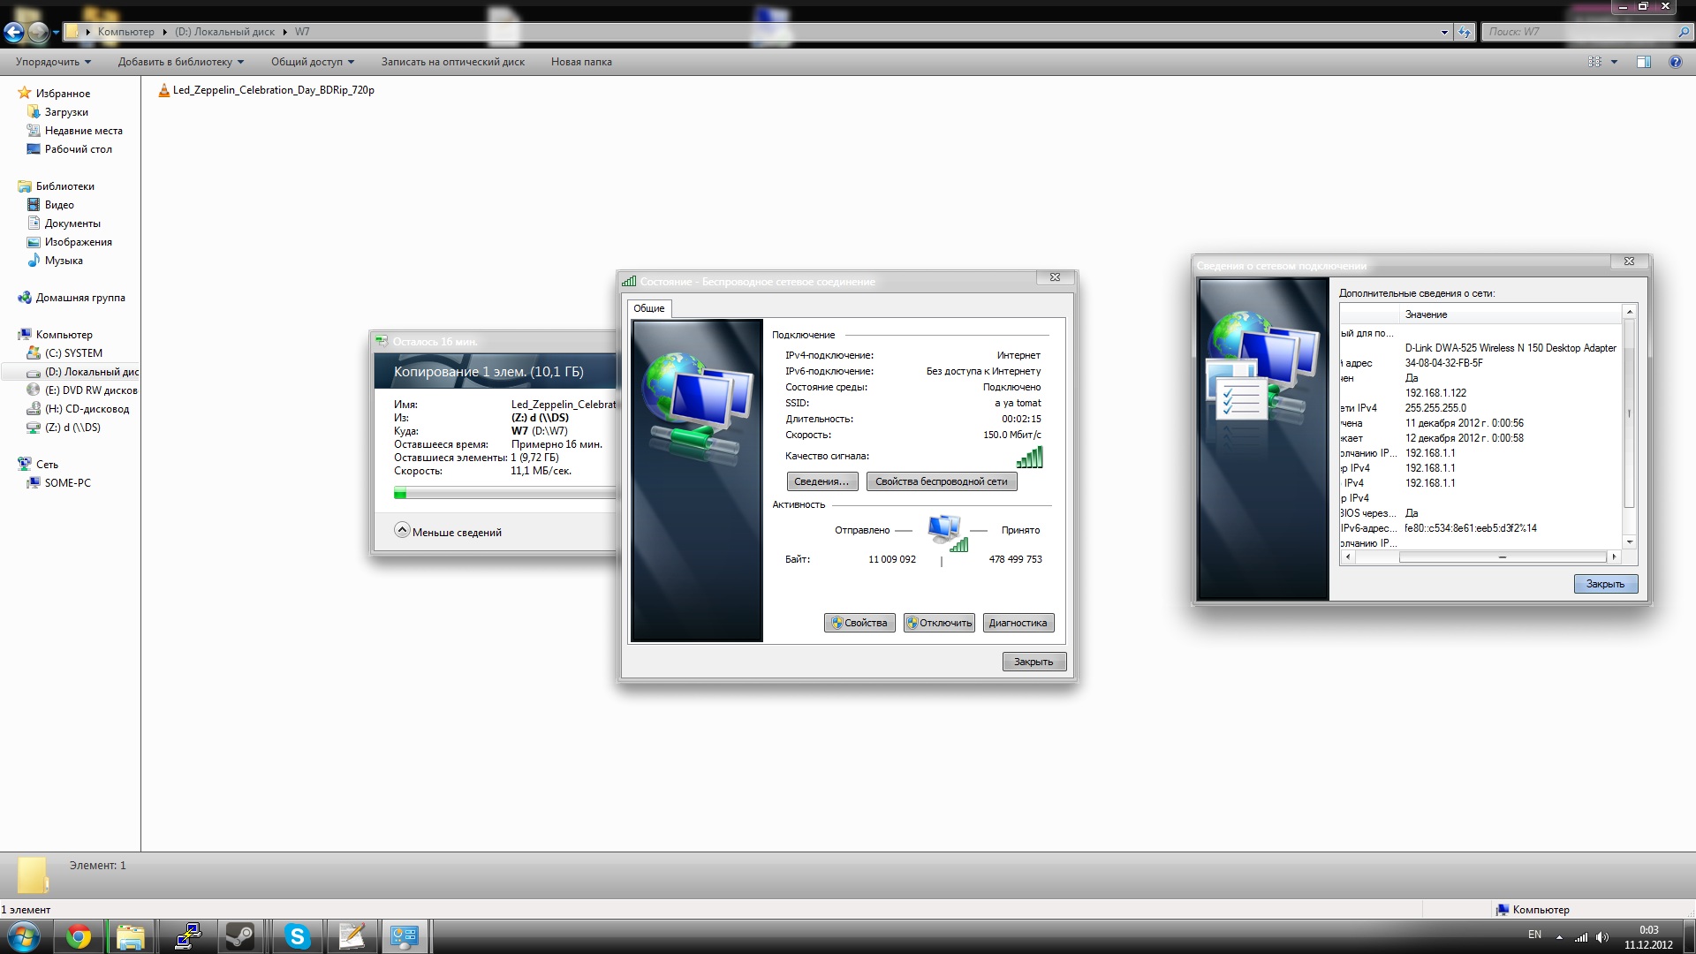Click the volume speaker tray icon
Image resolution: width=1696 pixels, height=954 pixels.
pos(1602,937)
